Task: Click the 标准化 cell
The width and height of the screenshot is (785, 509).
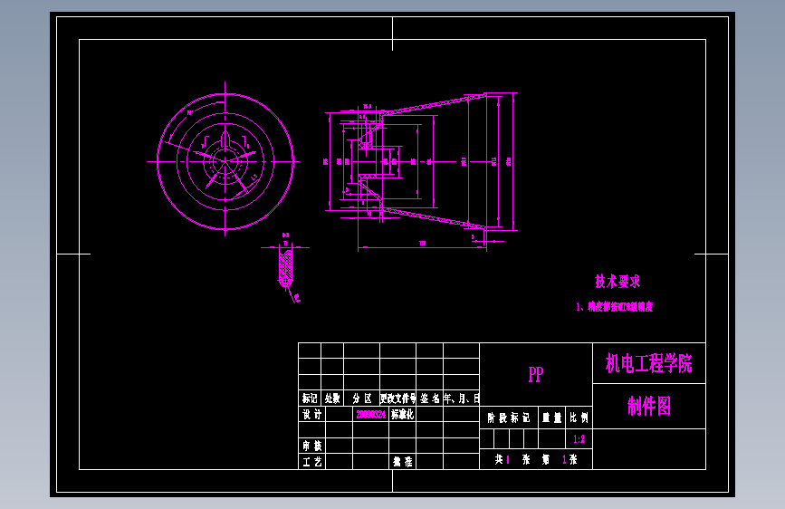Action: click(403, 414)
